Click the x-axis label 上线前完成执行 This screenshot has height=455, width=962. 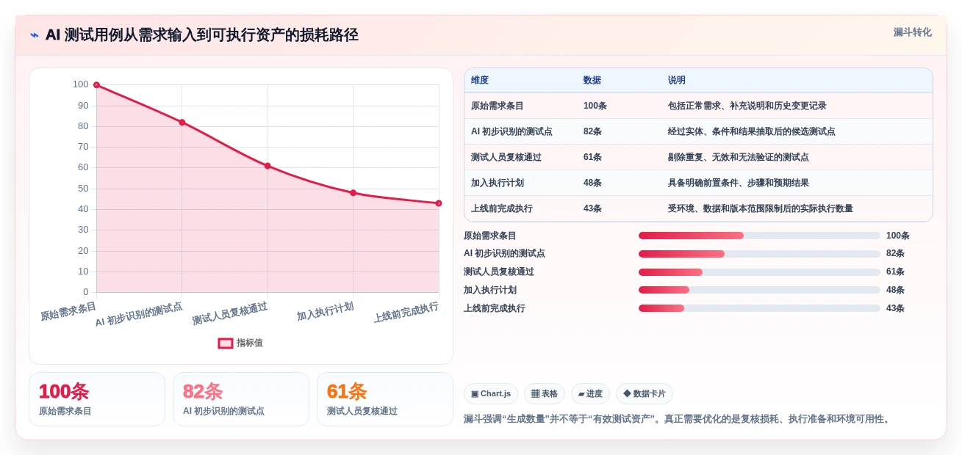[x=406, y=312]
